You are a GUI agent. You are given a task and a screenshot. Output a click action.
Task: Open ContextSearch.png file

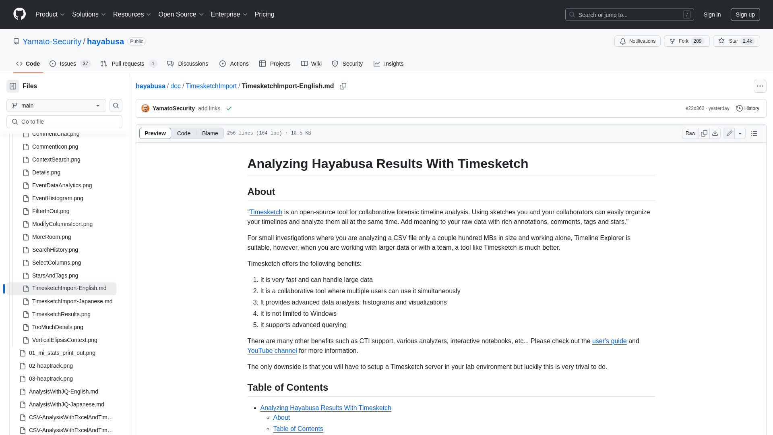(56, 159)
